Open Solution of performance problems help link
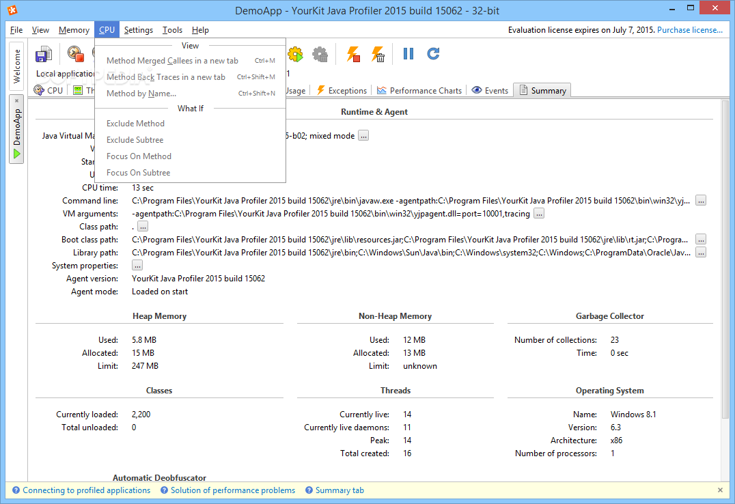The width and height of the screenshot is (735, 504). pyautogui.click(x=232, y=490)
